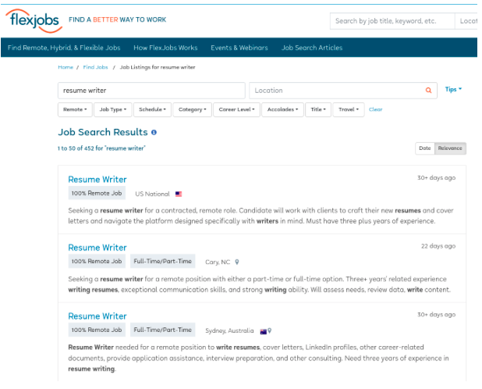Expand the Career Level filter dropdown
Image resolution: width=482 pixels, height=389 pixels.
236,109
